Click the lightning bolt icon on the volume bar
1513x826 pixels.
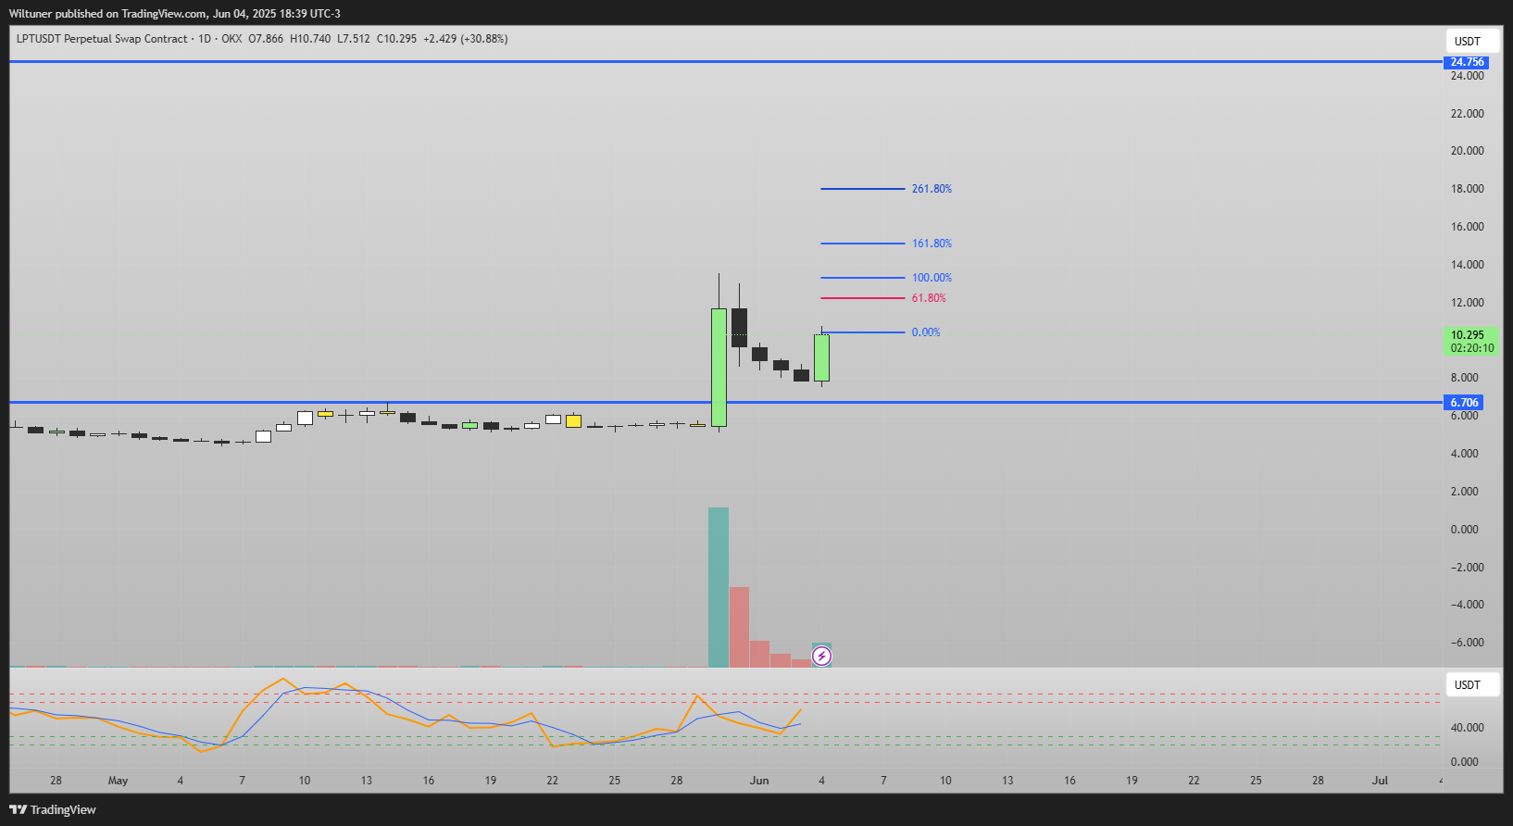(821, 657)
